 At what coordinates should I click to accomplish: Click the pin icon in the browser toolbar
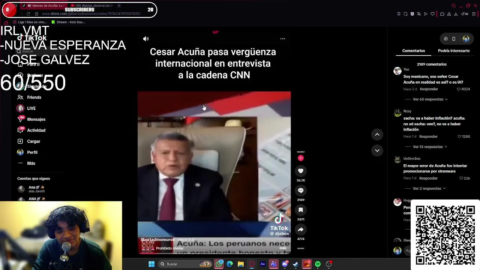(x=399, y=14)
